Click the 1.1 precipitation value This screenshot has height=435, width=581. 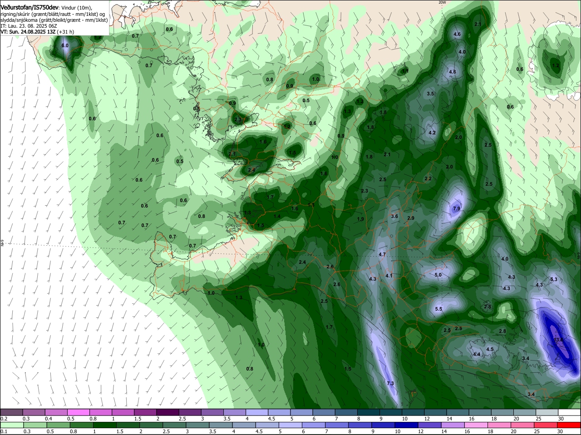(x=405, y=71)
